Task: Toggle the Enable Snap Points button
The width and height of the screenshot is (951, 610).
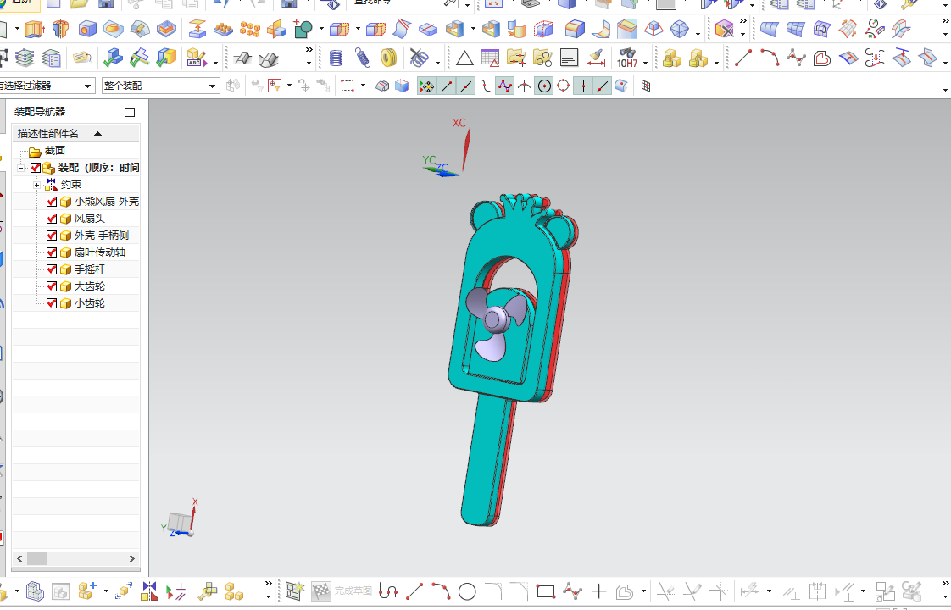Action: (426, 86)
